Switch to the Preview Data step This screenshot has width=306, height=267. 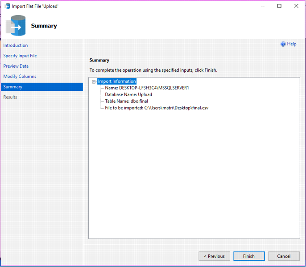point(16,66)
